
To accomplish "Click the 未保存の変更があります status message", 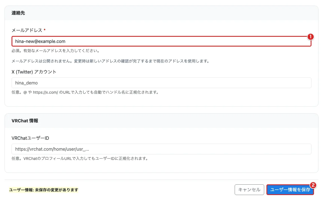I will tap(44, 190).
